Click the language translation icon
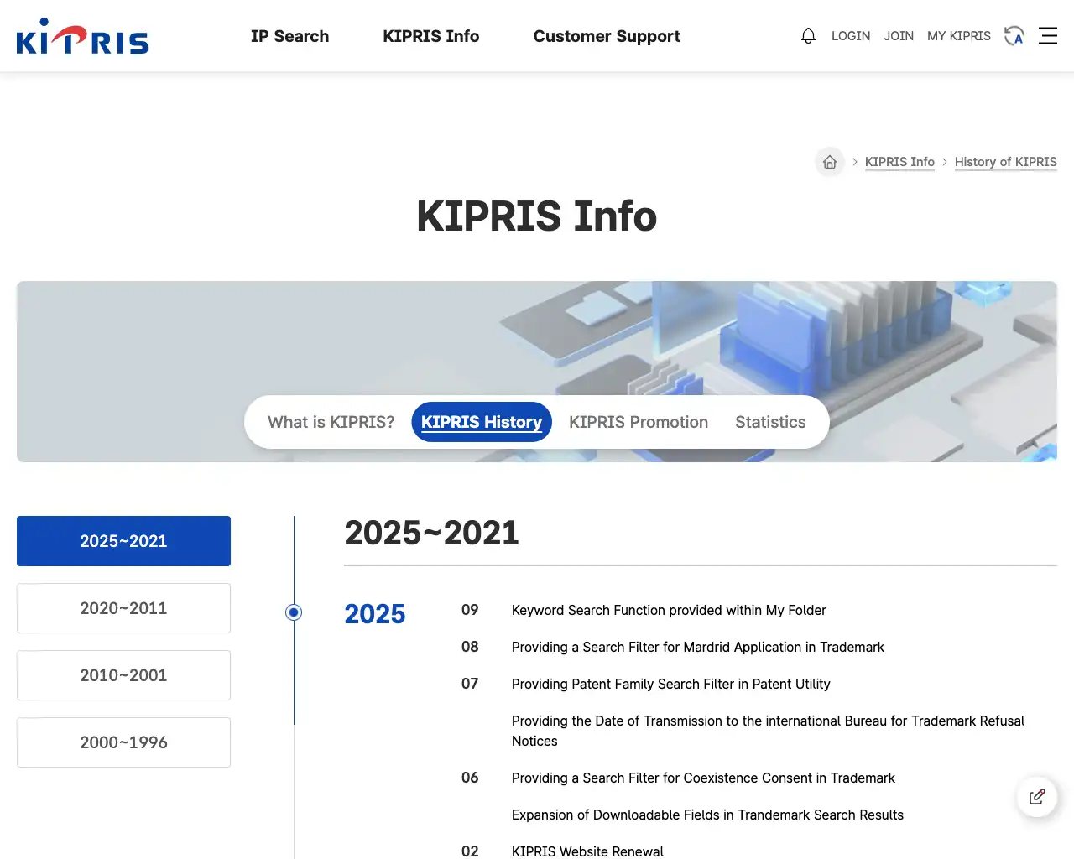1074x859 pixels. (1014, 36)
